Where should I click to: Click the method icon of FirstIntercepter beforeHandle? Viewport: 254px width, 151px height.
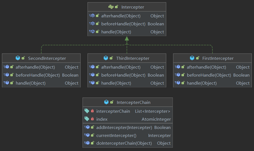(177, 75)
